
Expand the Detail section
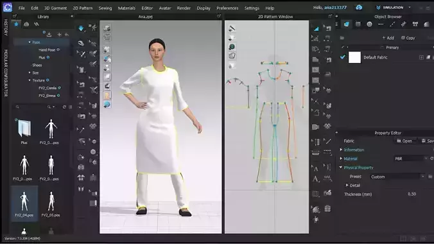347,185
